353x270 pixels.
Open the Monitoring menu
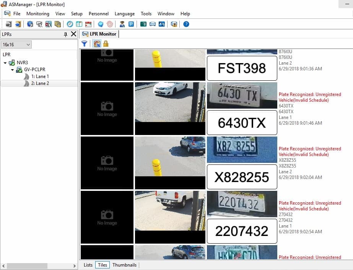[37, 13]
